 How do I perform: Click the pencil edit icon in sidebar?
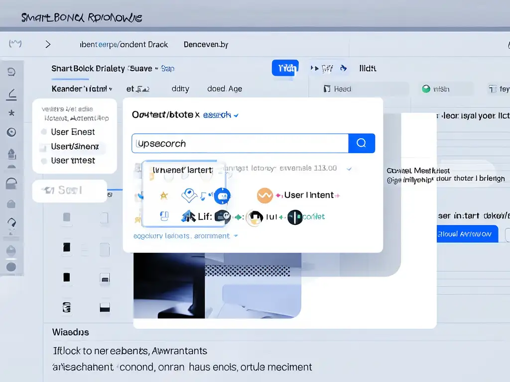click(12, 95)
